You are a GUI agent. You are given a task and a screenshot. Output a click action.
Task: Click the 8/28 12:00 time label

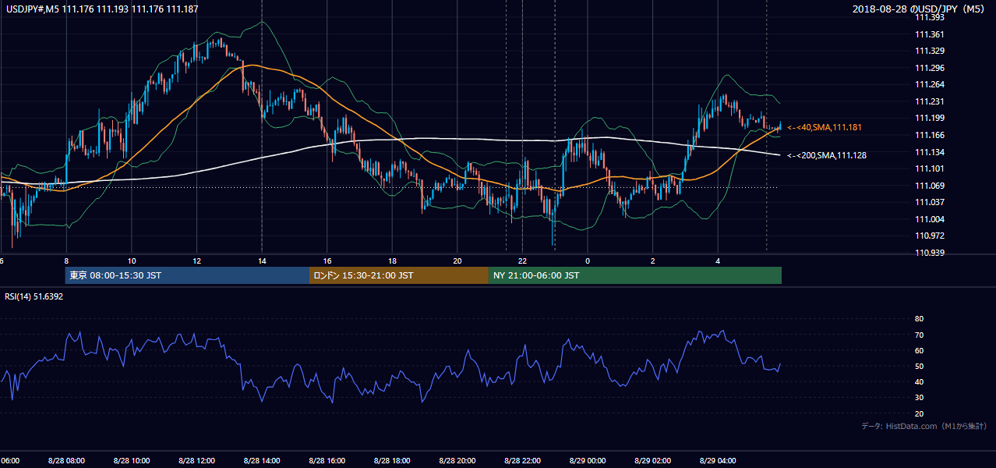(196, 461)
